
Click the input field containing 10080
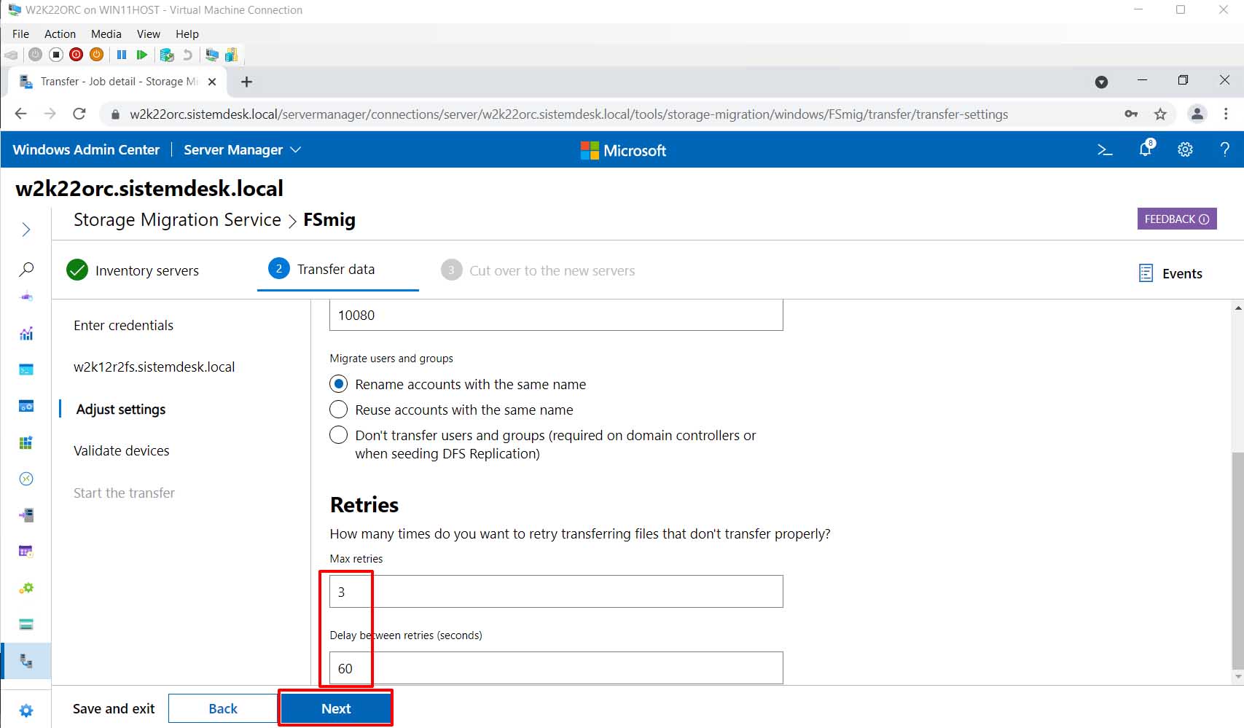click(x=556, y=315)
